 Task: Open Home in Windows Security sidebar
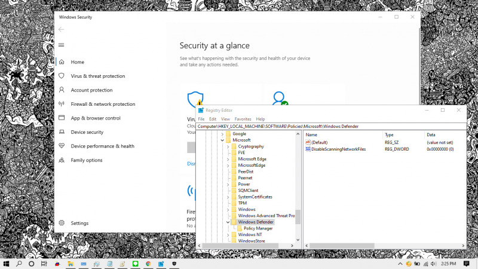coord(78,62)
